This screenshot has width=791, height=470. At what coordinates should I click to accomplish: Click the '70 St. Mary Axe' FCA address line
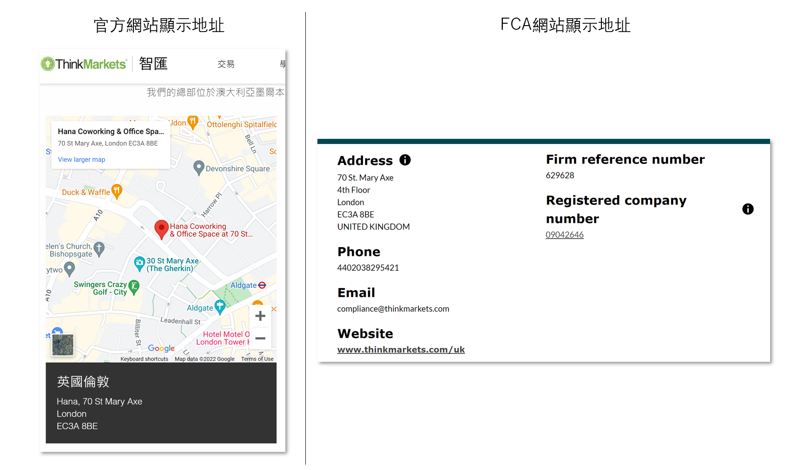pyautogui.click(x=365, y=178)
